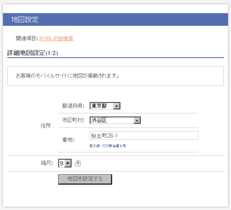231x210 pixels.
Task: Click the 縮尺 label
Action: pos(47,163)
